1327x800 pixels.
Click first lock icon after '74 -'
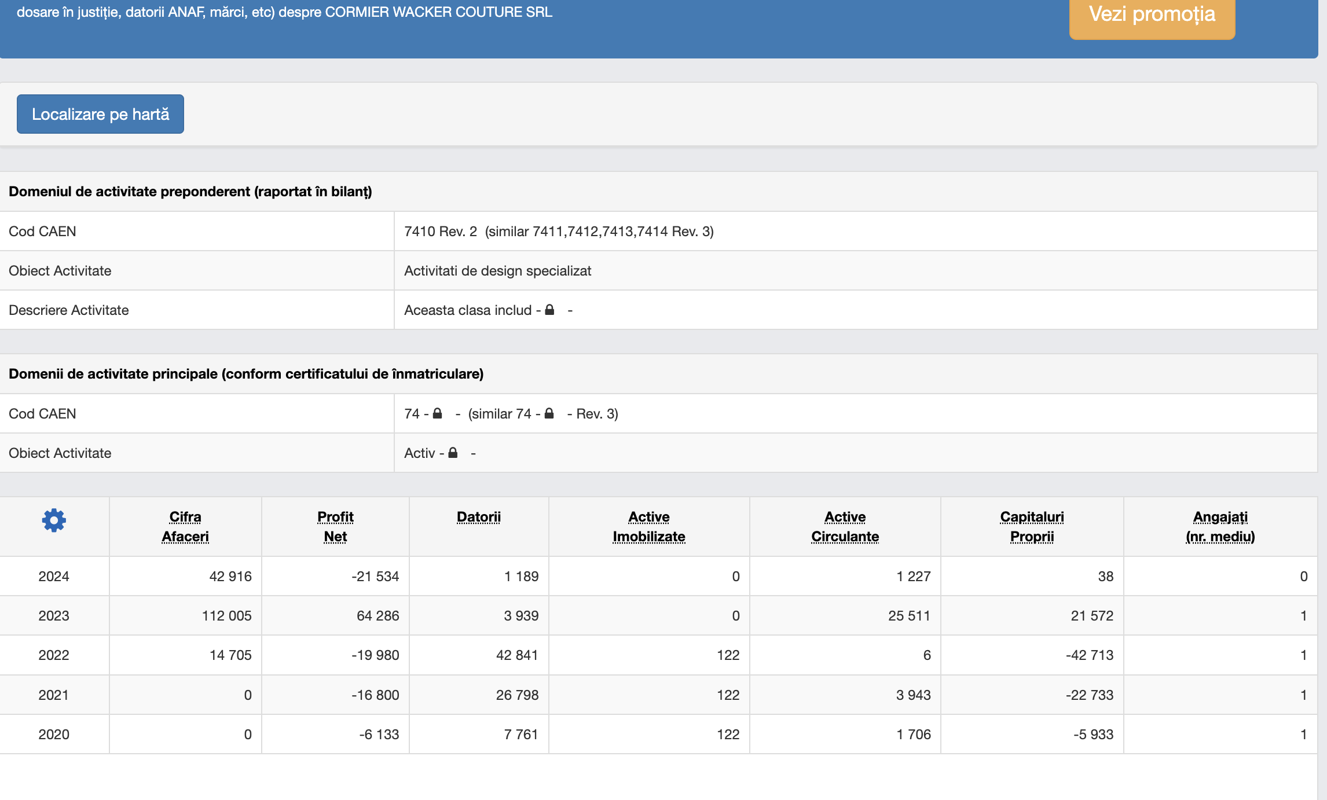pos(438,413)
